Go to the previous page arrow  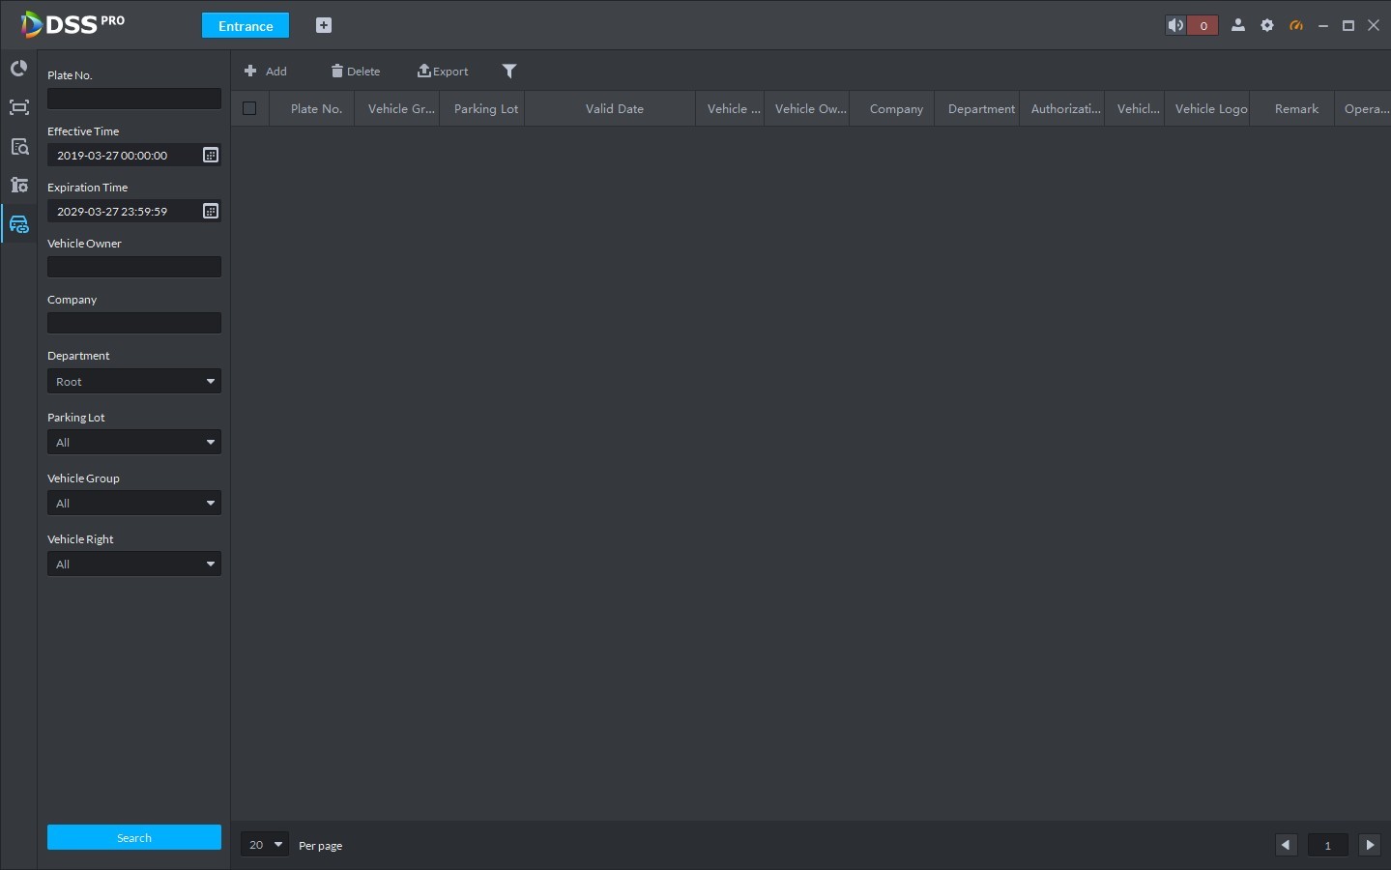pos(1286,845)
